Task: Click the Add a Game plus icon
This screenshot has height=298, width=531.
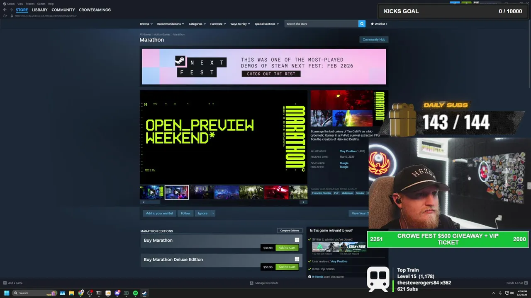Action: [5, 283]
